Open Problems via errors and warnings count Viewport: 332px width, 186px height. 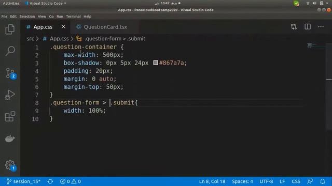71,181
